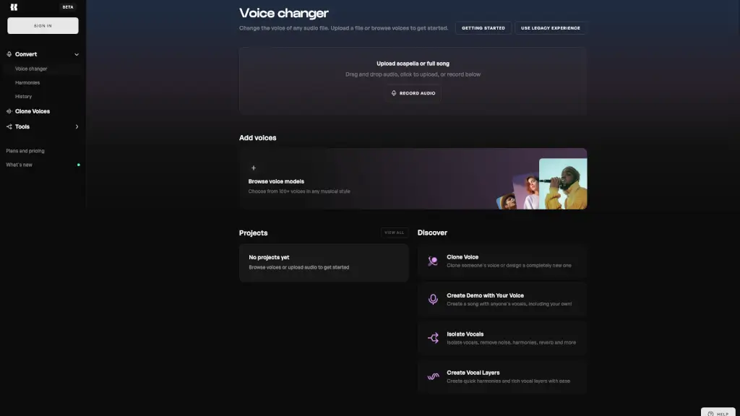The image size is (740, 416).
Task: Click the Kits logo icon in sidebar
Action: click(14, 7)
